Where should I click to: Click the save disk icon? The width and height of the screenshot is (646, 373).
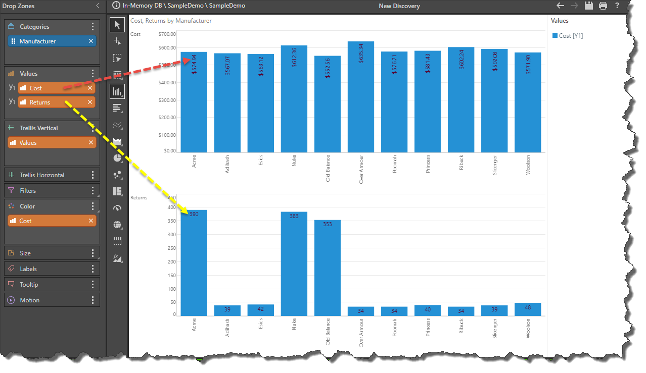[588, 6]
